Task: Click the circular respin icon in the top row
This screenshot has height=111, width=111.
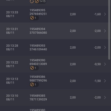Action: pyautogui.click(x=32, y=1)
